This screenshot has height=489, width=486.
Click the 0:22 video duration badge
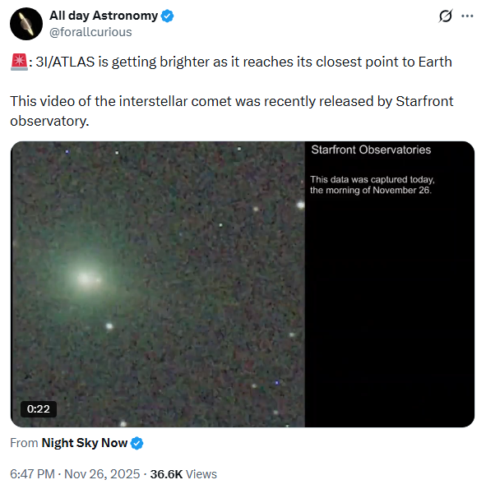39,408
